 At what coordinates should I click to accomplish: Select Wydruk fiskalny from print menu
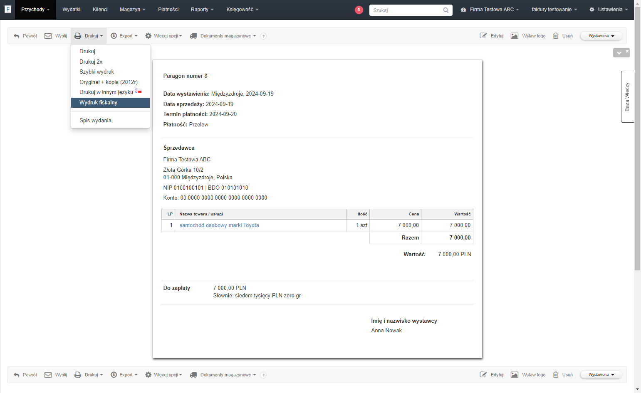tap(110, 103)
